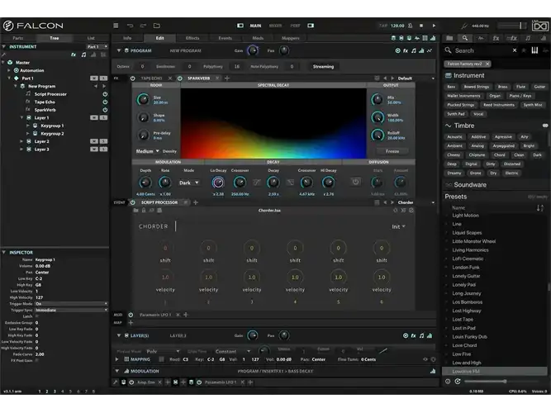
Task: Mute Layer 2 in the tree
Action: tap(94, 141)
